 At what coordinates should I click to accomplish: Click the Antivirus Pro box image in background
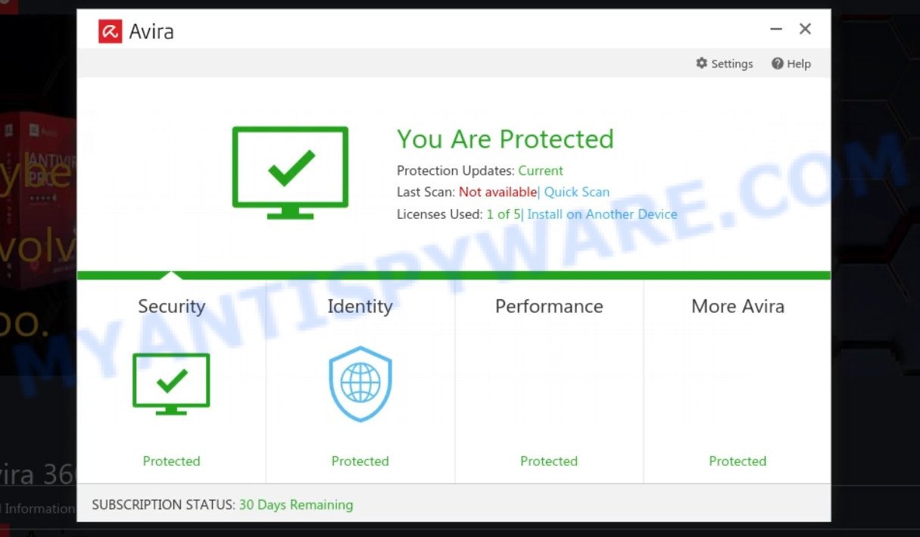click(38, 197)
